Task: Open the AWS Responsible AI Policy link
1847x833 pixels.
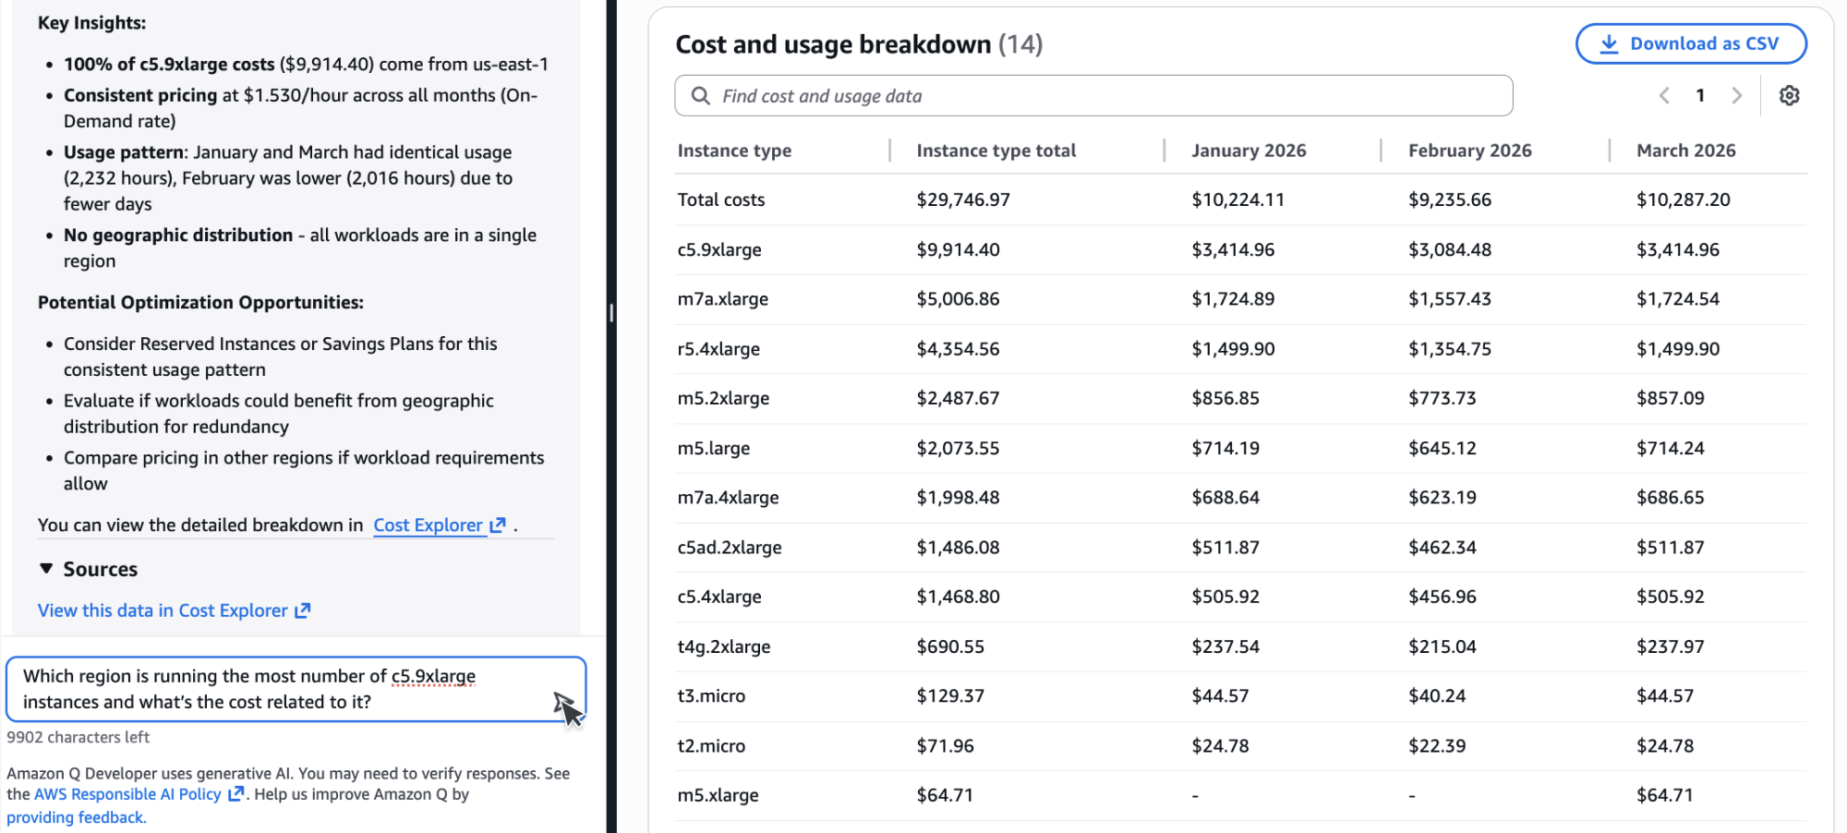Action: [x=127, y=793]
